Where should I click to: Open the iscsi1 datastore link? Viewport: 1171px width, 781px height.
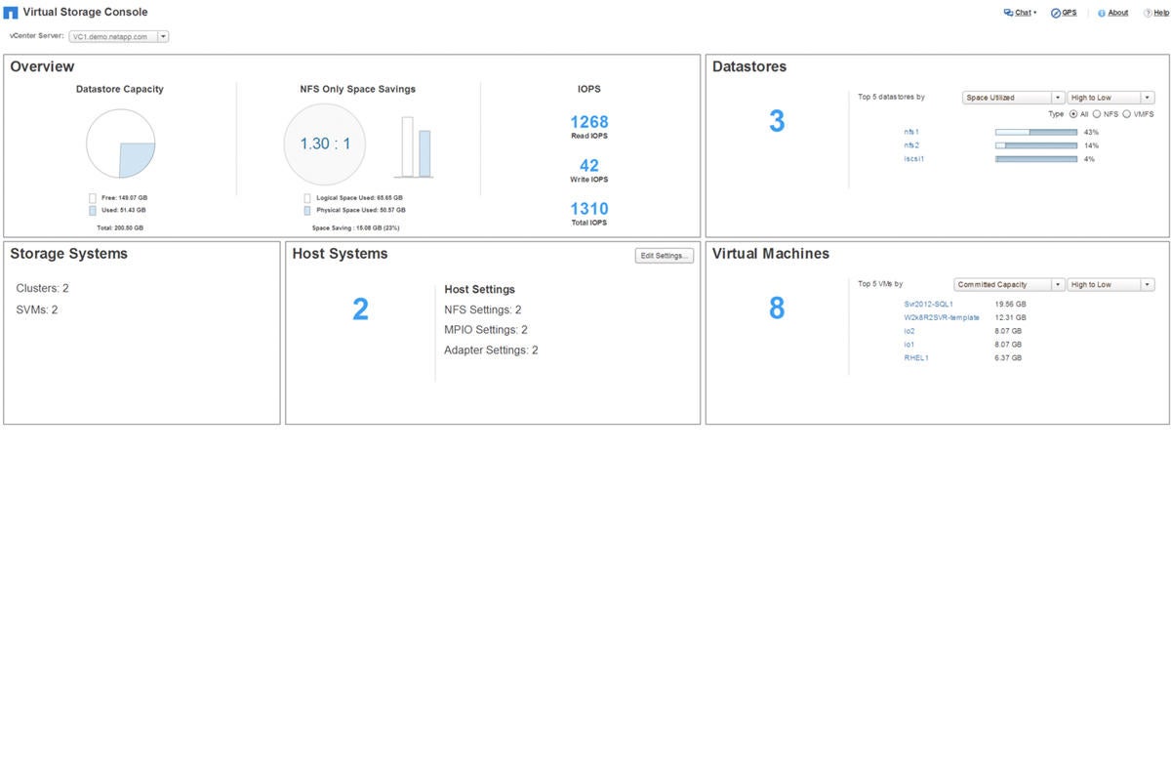coord(913,159)
